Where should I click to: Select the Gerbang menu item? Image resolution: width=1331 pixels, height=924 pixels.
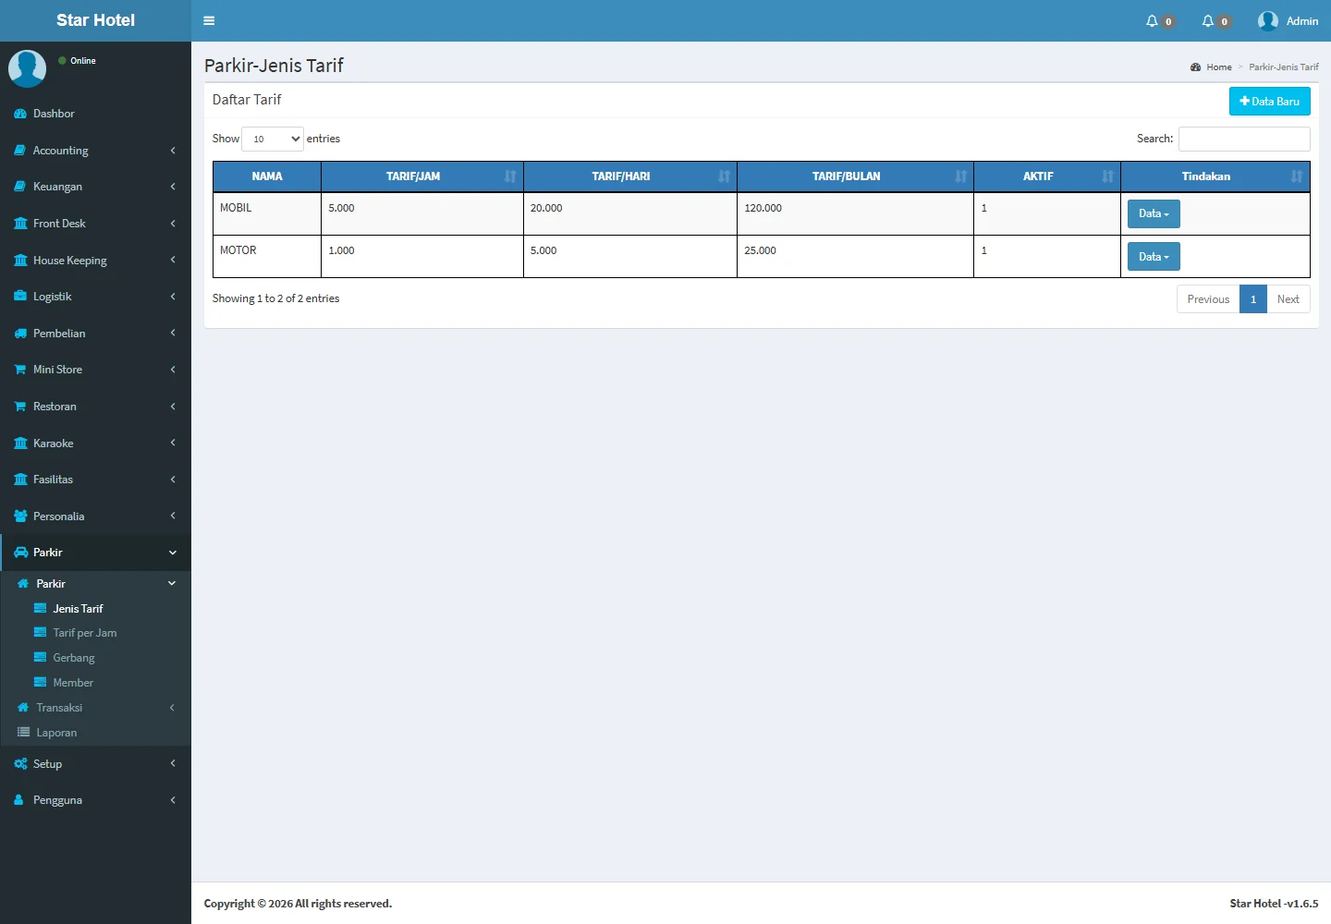pos(74,658)
